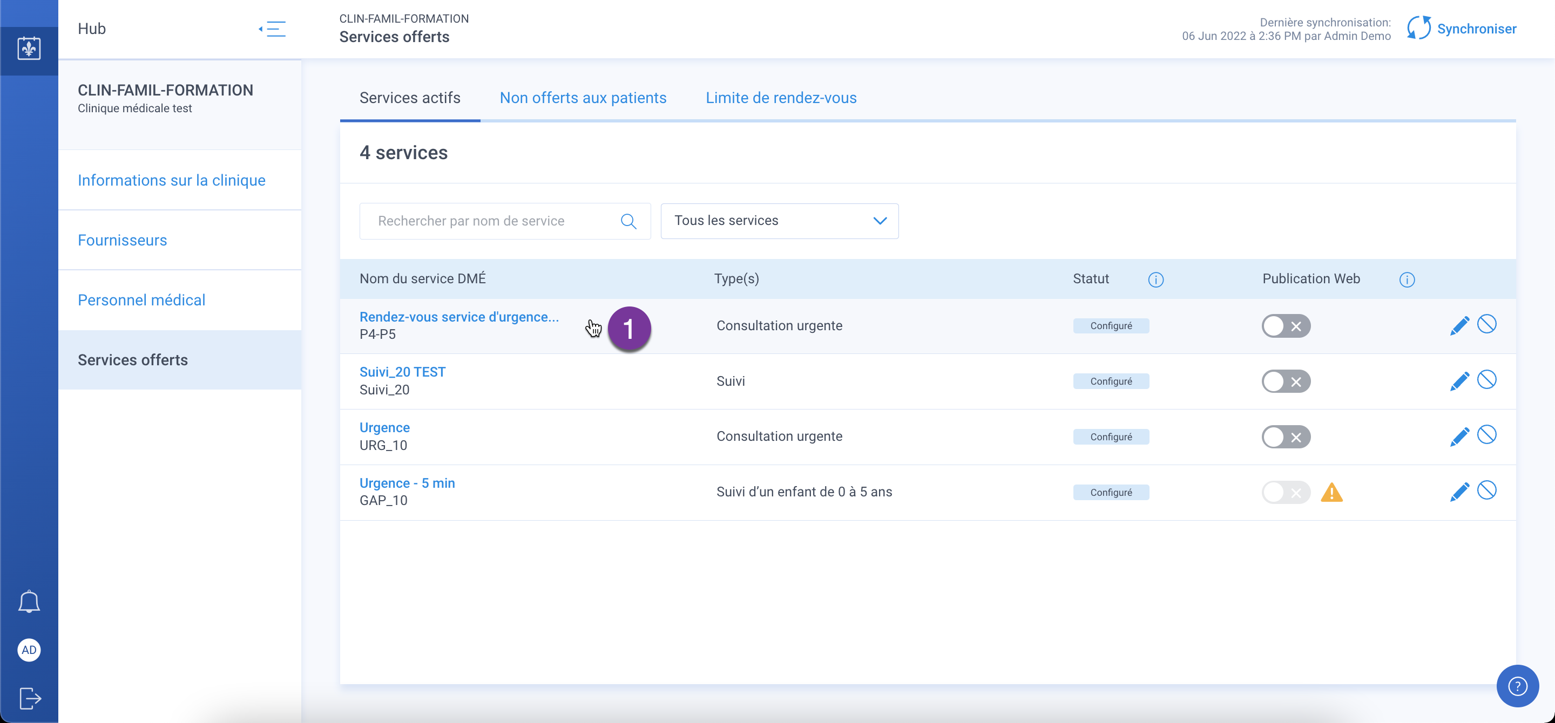Click the '4 services' count heading
Viewport: 1555px width, 723px height.
[x=403, y=153]
